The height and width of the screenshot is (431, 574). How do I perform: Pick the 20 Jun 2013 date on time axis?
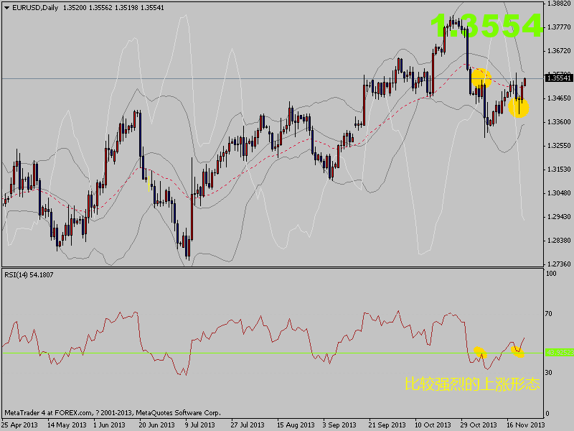click(156, 425)
